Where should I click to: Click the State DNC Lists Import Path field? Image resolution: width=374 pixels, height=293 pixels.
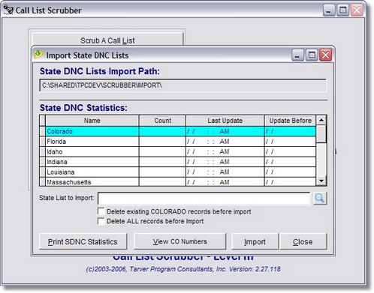(183, 85)
